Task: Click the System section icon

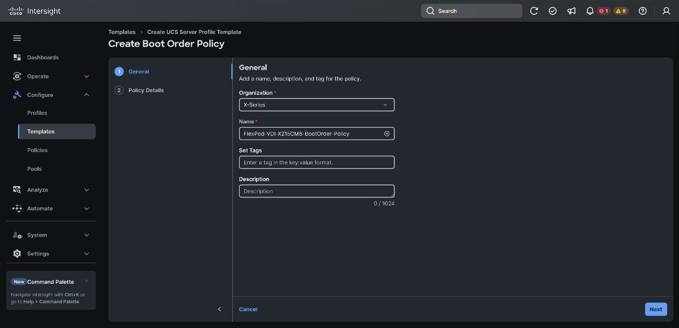Action: [17, 235]
